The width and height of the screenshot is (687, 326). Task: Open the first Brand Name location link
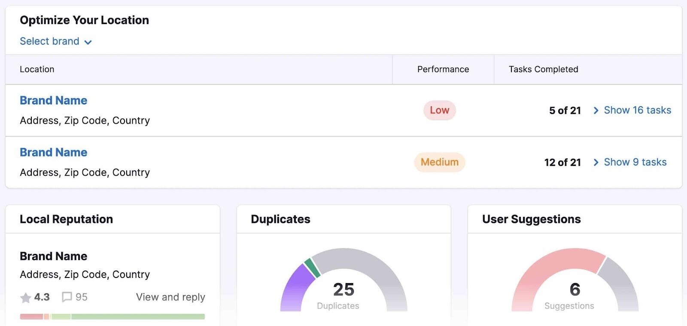coord(53,100)
